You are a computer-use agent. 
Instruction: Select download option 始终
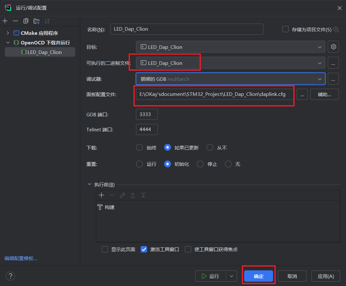click(139, 147)
